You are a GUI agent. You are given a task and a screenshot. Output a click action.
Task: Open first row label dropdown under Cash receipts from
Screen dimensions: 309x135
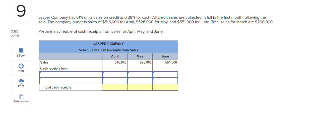point(71,74)
